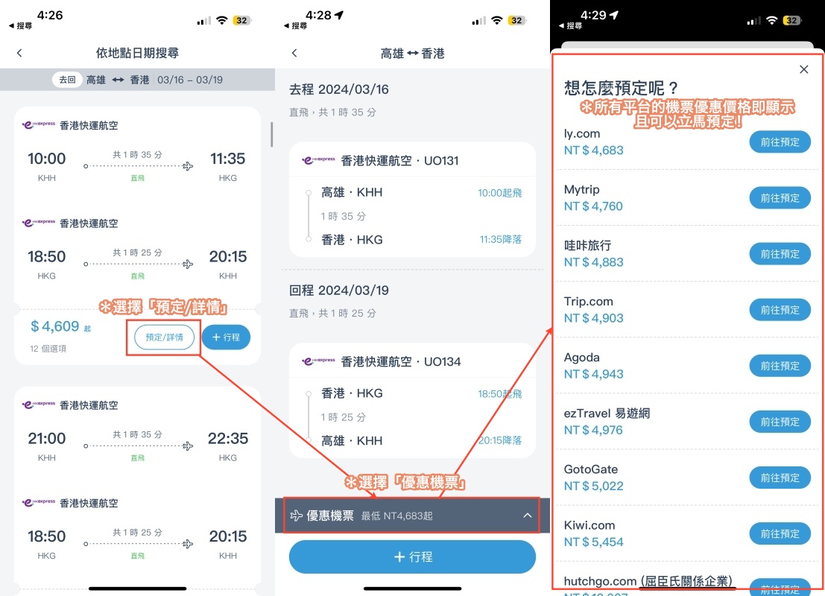Tap the date range 03/16 – 03/19
The image size is (825, 596).
point(190,80)
